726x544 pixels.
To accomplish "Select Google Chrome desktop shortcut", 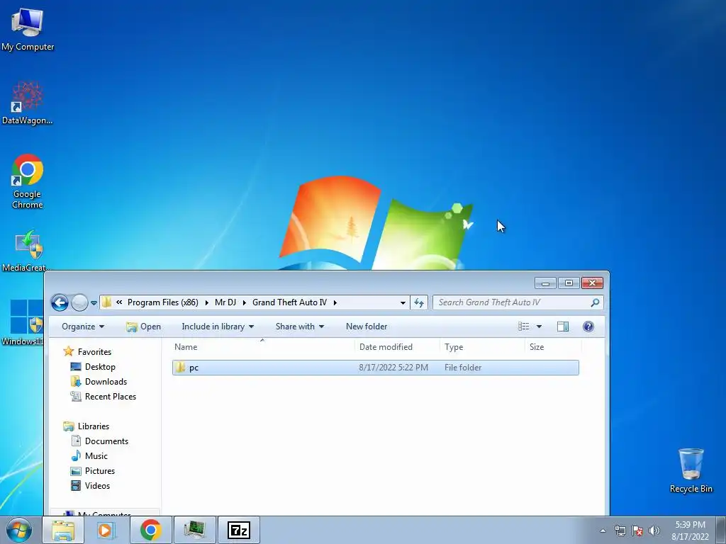I will (28, 181).
